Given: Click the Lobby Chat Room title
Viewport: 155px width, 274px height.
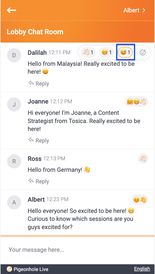Looking at the screenshot, I should (x=35, y=32).
